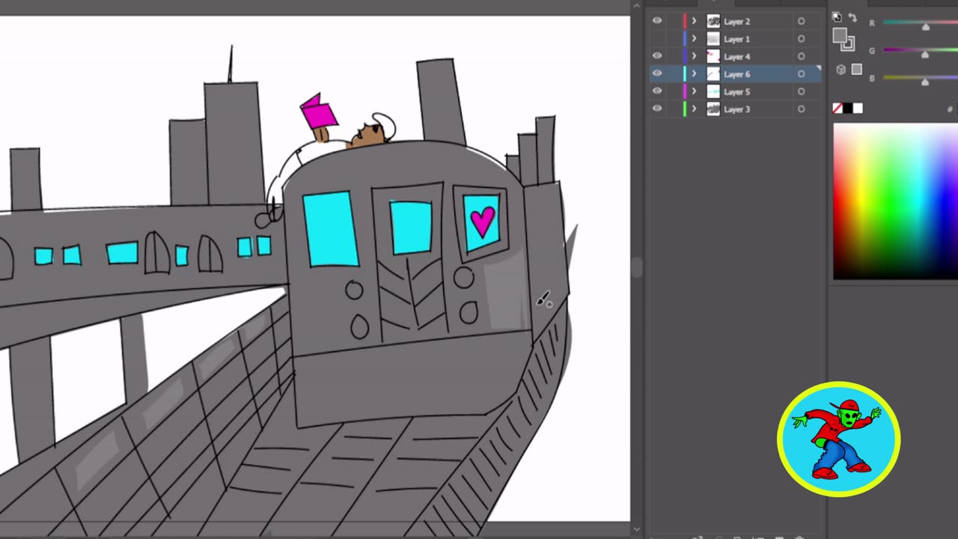Select Layer 1 thumbnail
This screenshot has height=539, width=958.
click(x=713, y=39)
